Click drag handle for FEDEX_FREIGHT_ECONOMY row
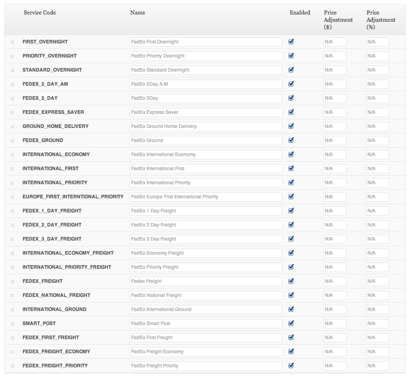 (12, 352)
